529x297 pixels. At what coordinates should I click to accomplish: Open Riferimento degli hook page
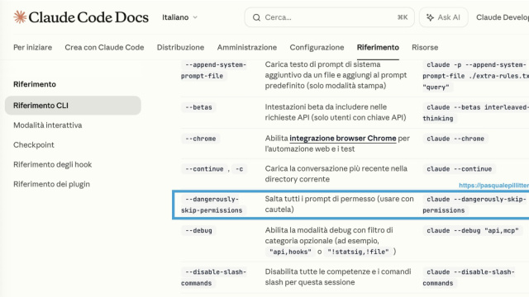[x=53, y=164]
